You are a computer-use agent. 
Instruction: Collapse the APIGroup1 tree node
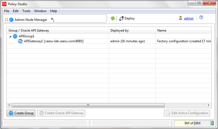pos(10,37)
